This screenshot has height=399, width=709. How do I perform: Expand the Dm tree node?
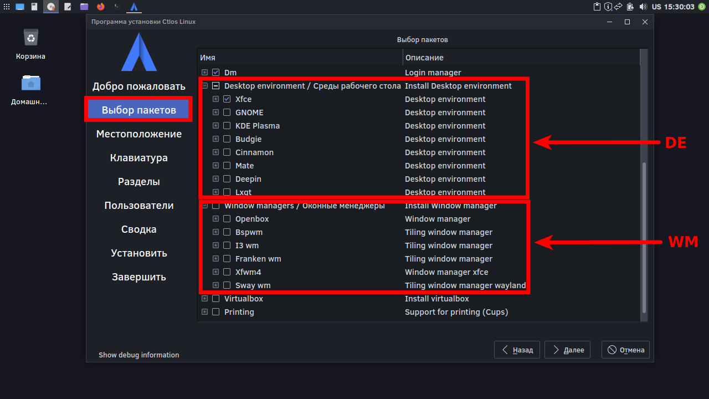click(205, 73)
